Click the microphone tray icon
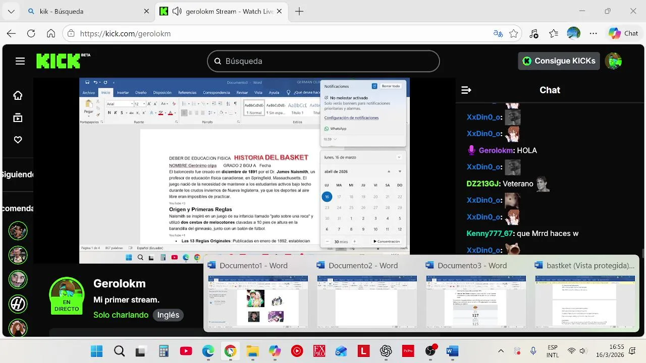This screenshot has width=646, height=363. (x=533, y=351)
